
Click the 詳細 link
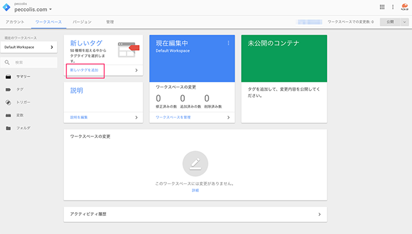(x=195, y=190)
